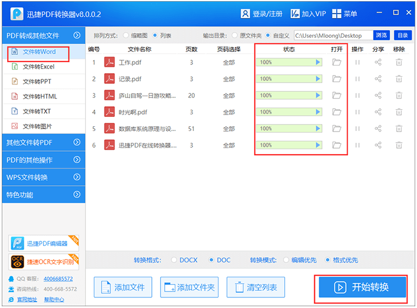Screen dimensions: 417x308
Task: Remove 庐山自驾一日游攻略 from the list
Action: click(x=399, y=96)
